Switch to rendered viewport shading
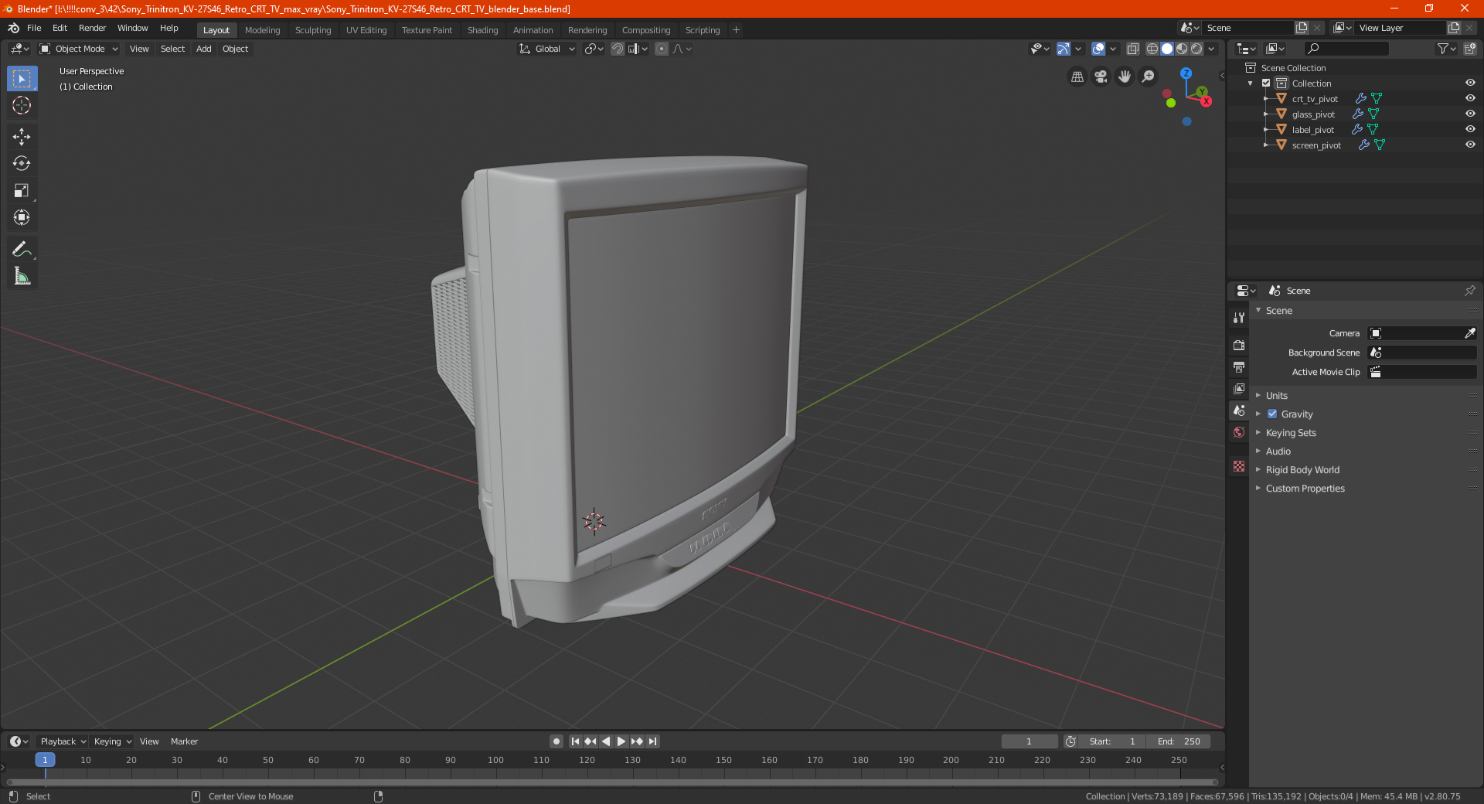The width and height of the screenshot is (1484, 804). pos(1196,49)
